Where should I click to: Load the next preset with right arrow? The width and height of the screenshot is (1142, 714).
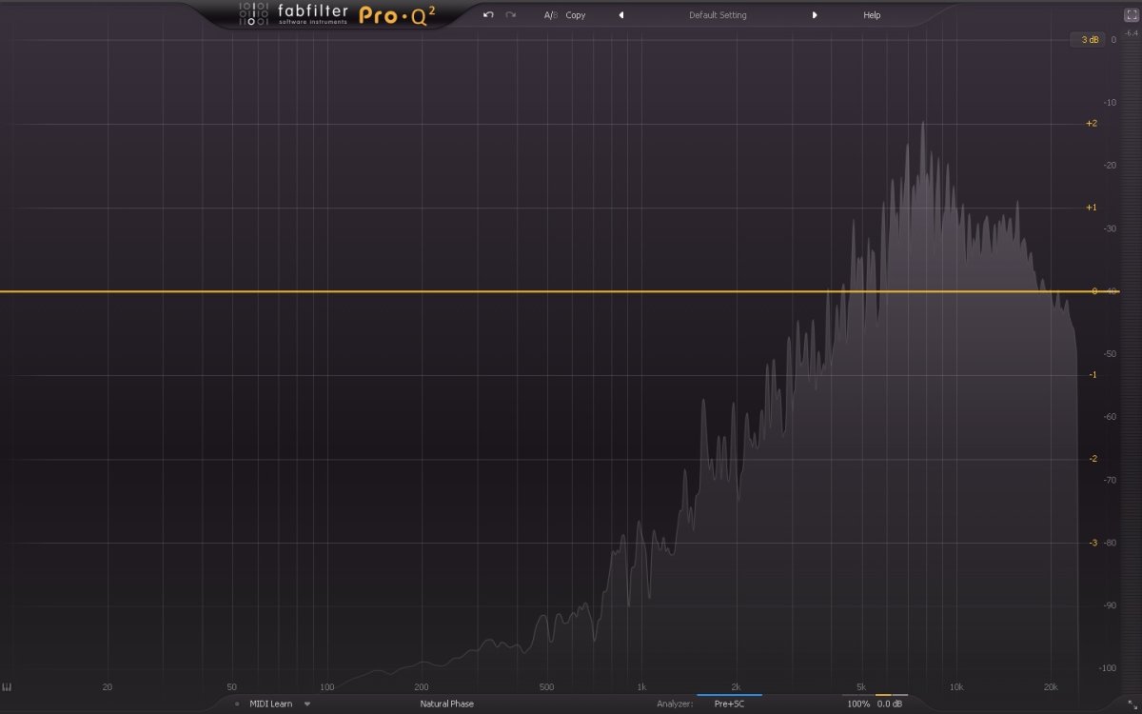[815, 15]
